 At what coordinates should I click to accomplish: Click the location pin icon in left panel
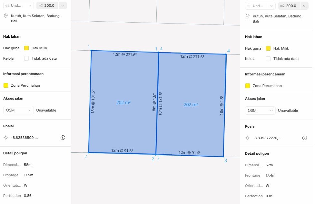5,16
